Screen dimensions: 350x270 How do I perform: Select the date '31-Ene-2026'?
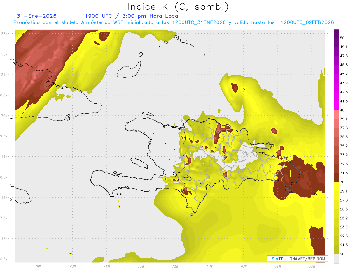37,16
